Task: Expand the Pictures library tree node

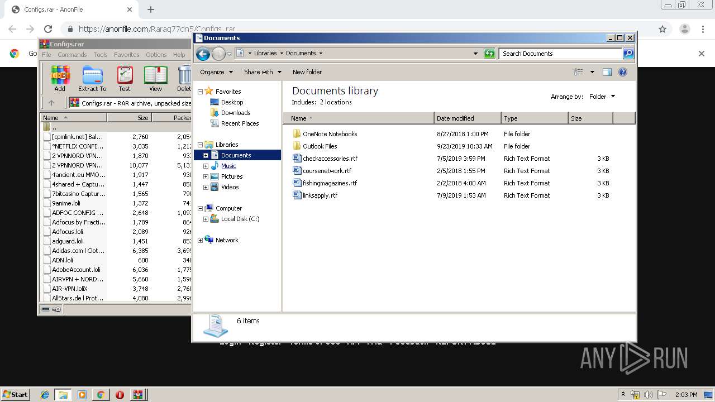Action: point(206,176)
